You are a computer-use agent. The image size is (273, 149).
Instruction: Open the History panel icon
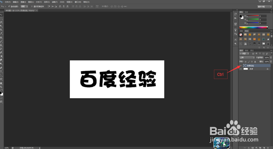pyautogui.click(x=236, y=14)
